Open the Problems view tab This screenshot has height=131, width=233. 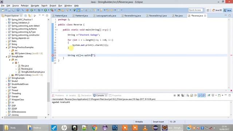(58, 95)
